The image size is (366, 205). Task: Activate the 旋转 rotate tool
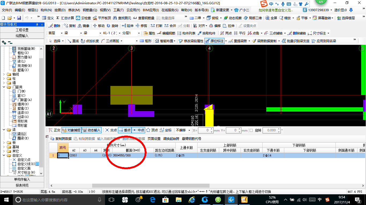click(x=113, y=26)
